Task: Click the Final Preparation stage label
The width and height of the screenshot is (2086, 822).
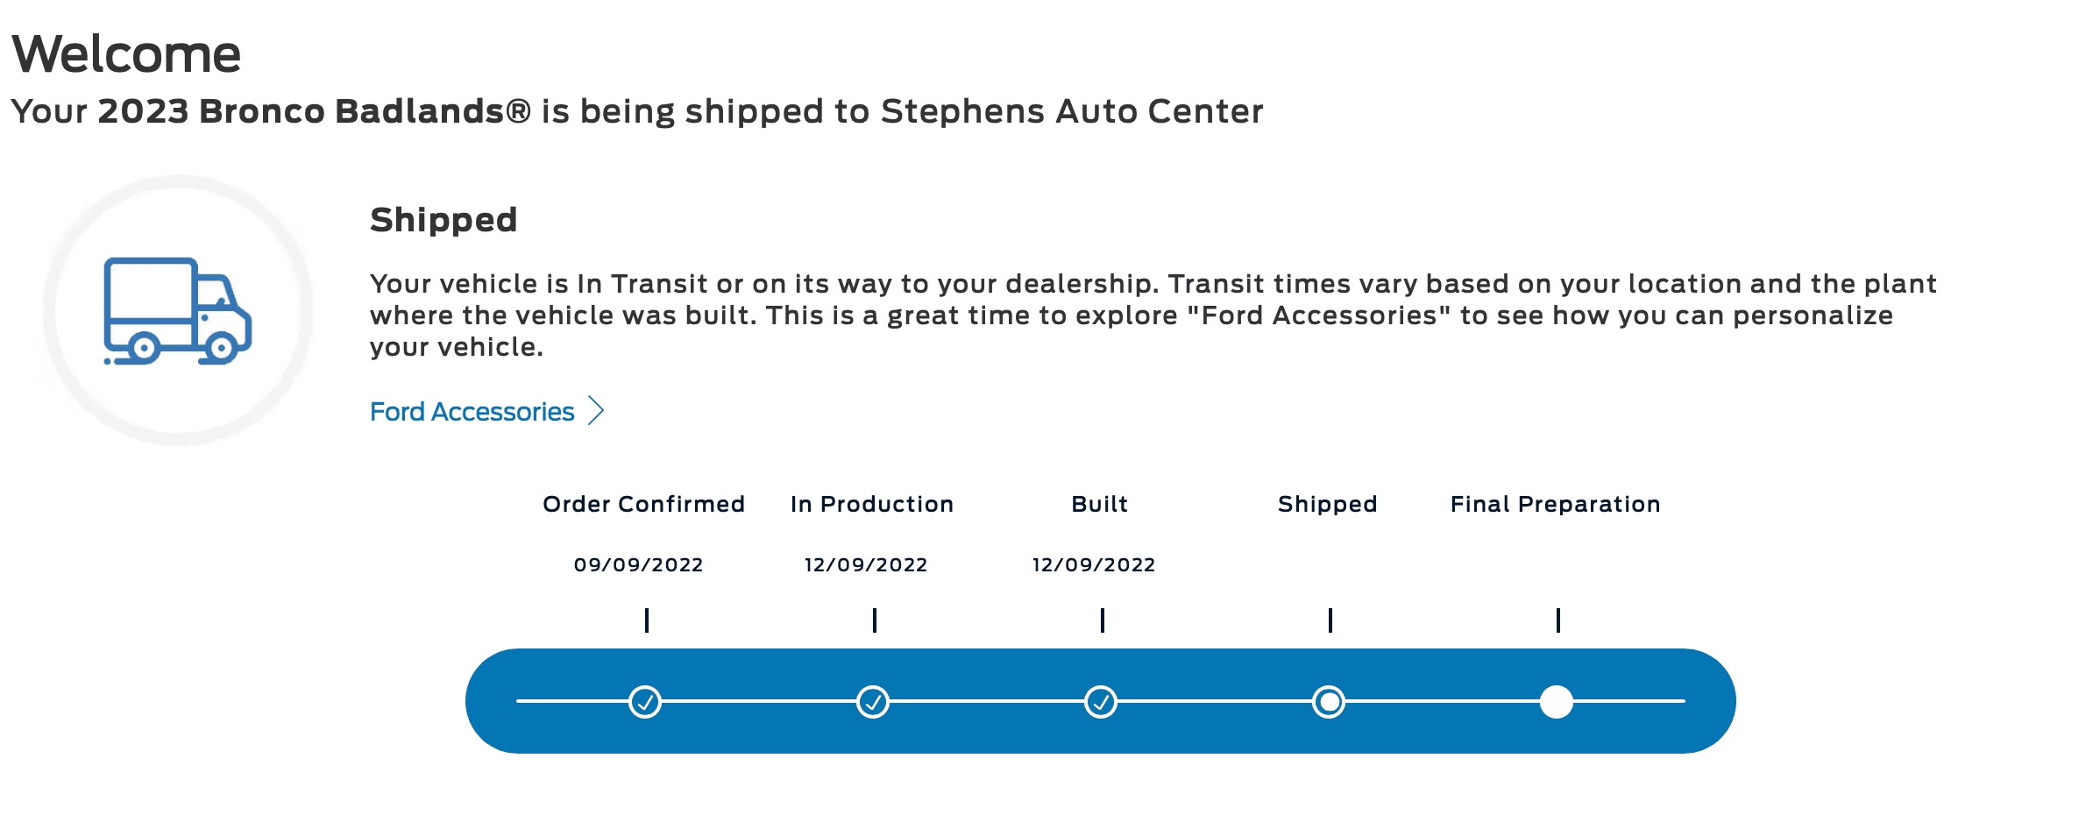Action: pyautogui.click(x=1556, y=505)
